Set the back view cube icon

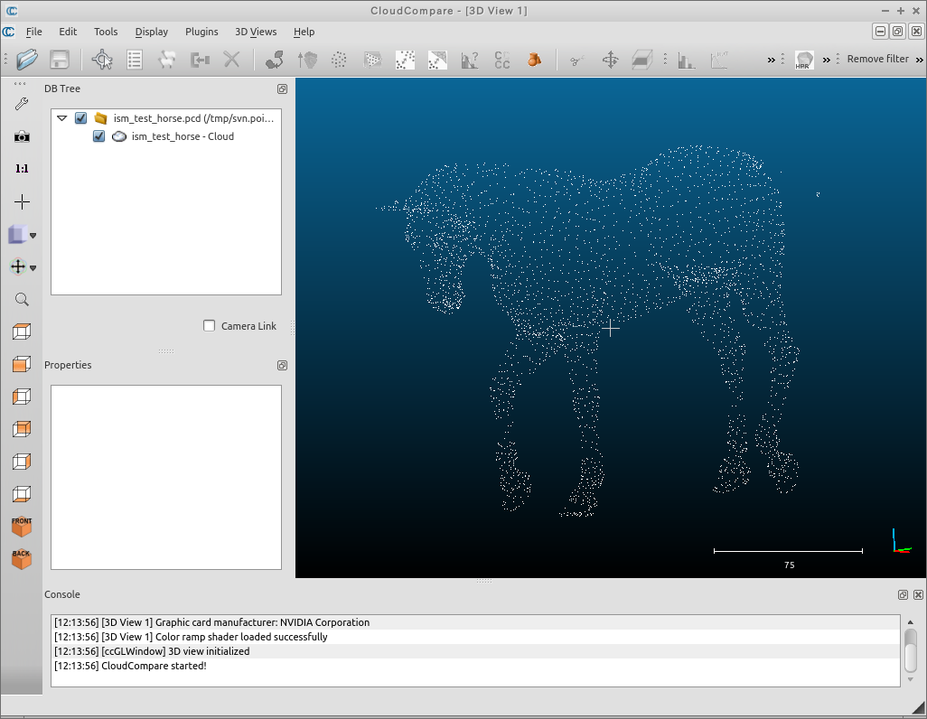pos(22,429)
